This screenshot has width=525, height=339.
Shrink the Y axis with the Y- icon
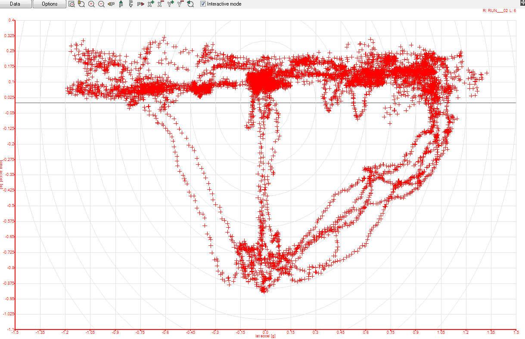[x=180, y=4]
